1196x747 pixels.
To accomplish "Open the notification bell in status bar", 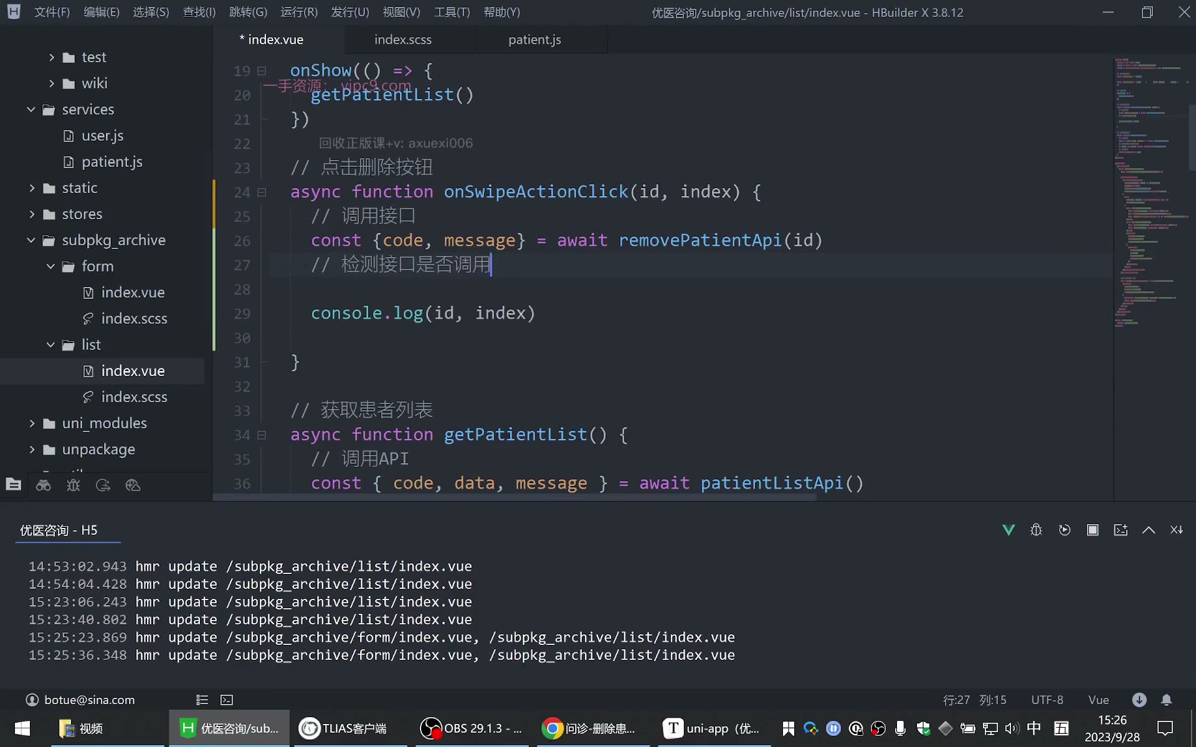I will click(x=1167, y=700).
